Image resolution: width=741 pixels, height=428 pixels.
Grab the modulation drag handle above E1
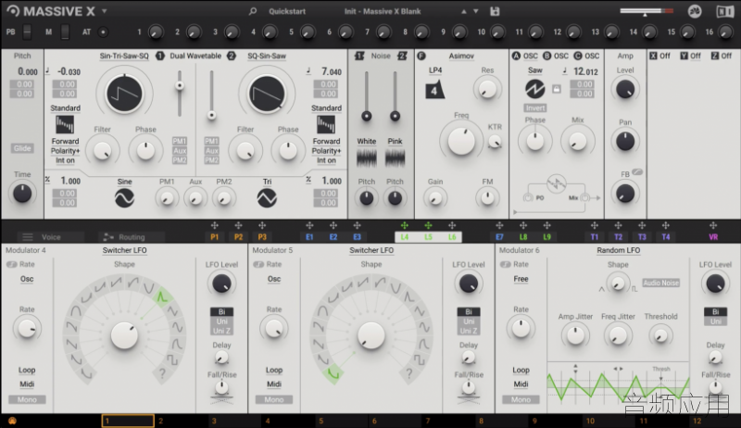(x=309, y=225)
